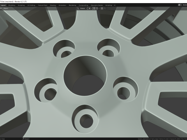Select the UV Editing workspace tab
This screenshot has width=187, height=140.
coord(31,5)
